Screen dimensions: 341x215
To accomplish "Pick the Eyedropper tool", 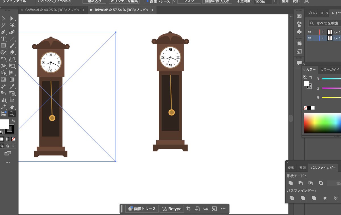I will click(12, 87).
